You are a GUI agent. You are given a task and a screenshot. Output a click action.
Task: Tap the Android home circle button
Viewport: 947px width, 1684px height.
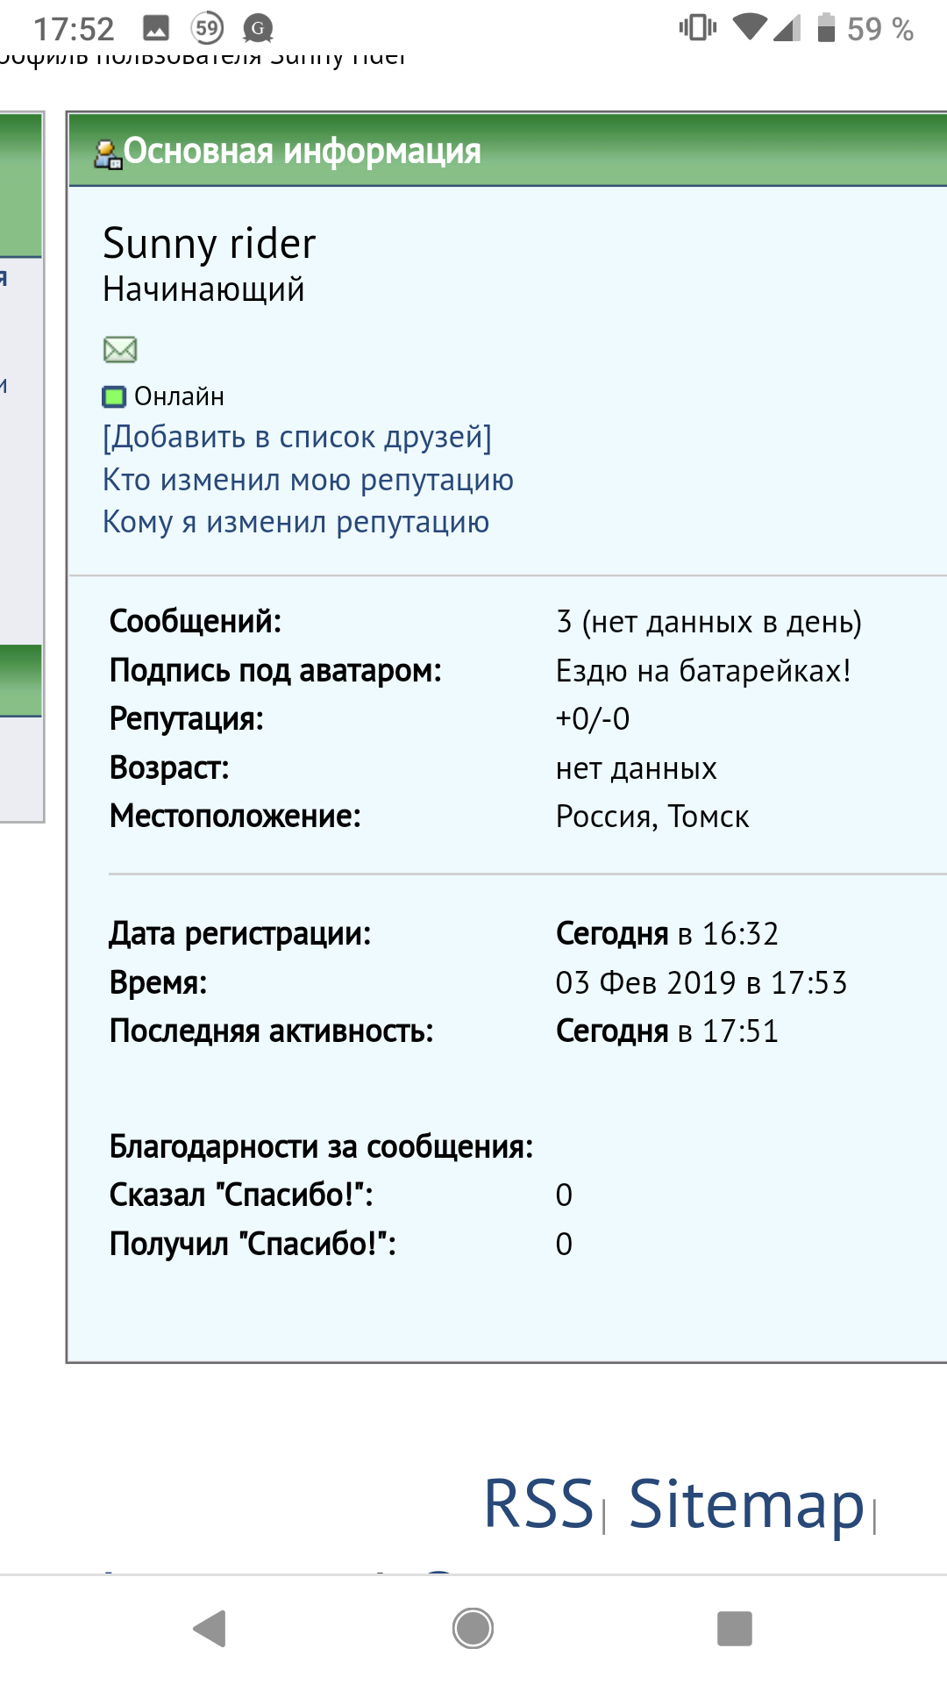click(x=473, y=1629)
